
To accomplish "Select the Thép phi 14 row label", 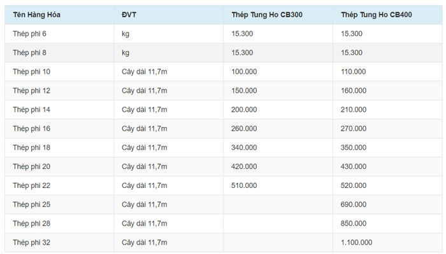I will pyautogui.click(x=31, y=109).
